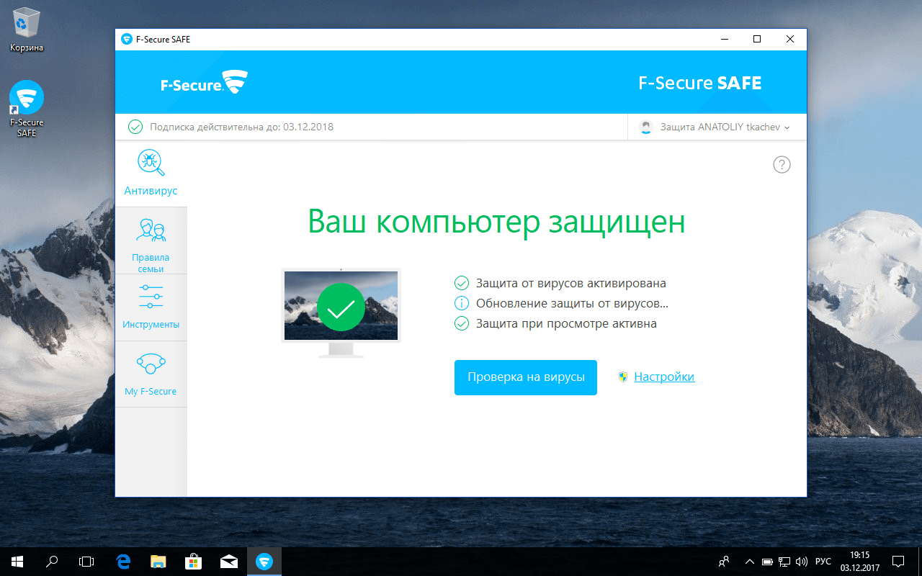Viewport: 922px width, 576px height.
Task: Click the shield icon next to Настройки
Action: (x=623, y=377)
